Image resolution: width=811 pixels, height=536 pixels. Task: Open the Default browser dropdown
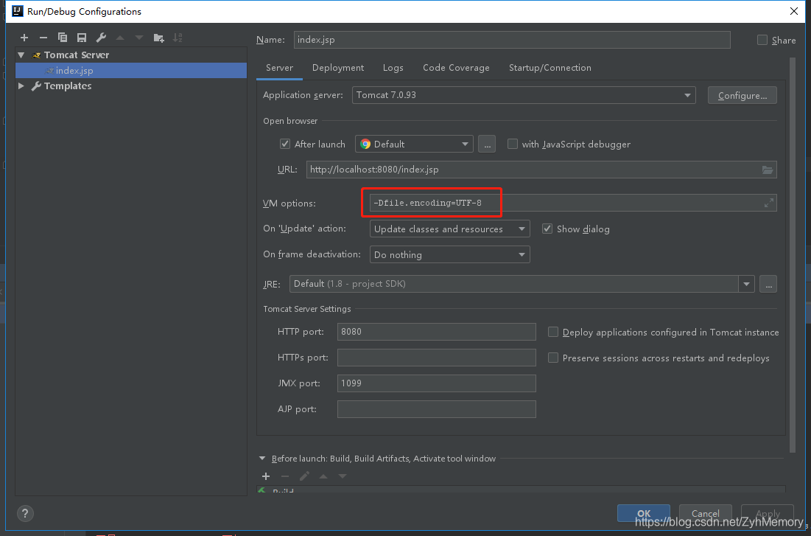point(414,144)
